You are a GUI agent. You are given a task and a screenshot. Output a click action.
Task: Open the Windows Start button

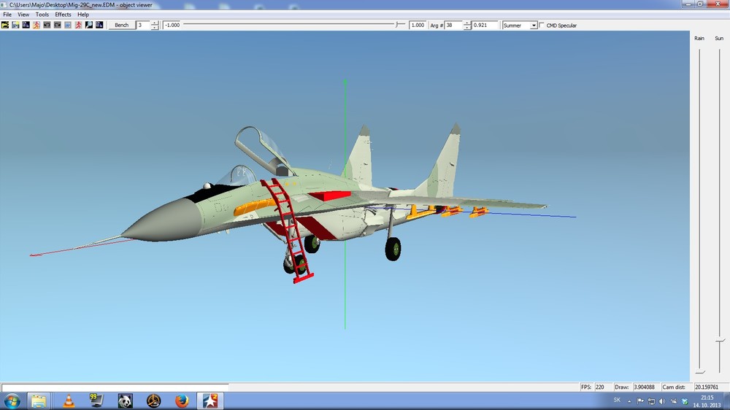[12, 401]
